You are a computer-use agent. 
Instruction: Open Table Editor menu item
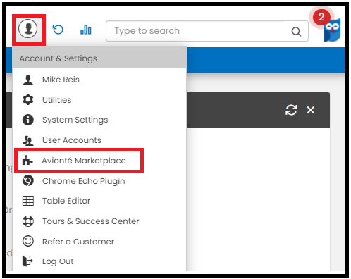(99, 201)
